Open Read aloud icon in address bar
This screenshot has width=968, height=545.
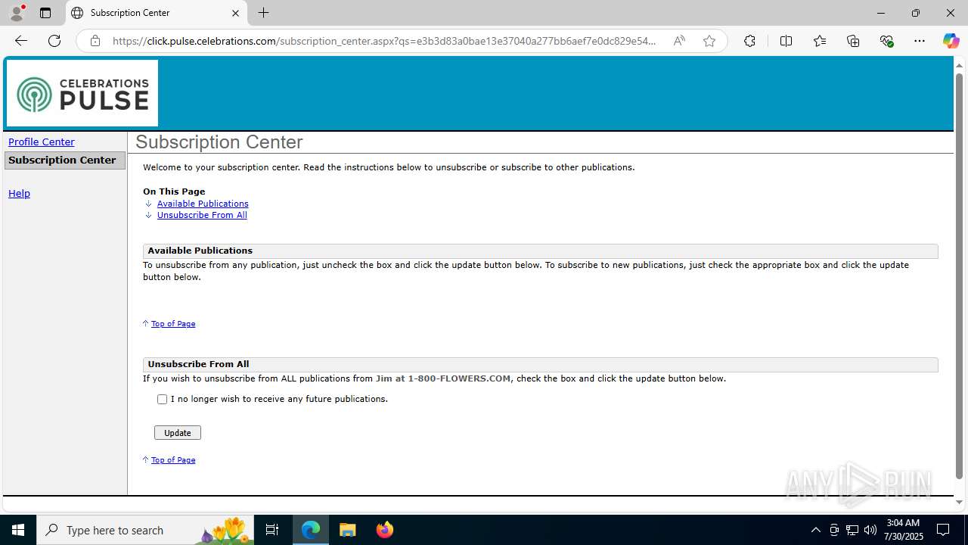tap(679, 41)
